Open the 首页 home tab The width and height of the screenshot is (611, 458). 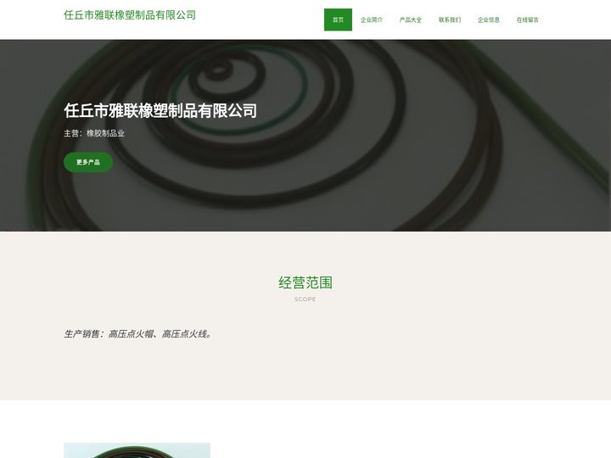[x=338, y=20]
